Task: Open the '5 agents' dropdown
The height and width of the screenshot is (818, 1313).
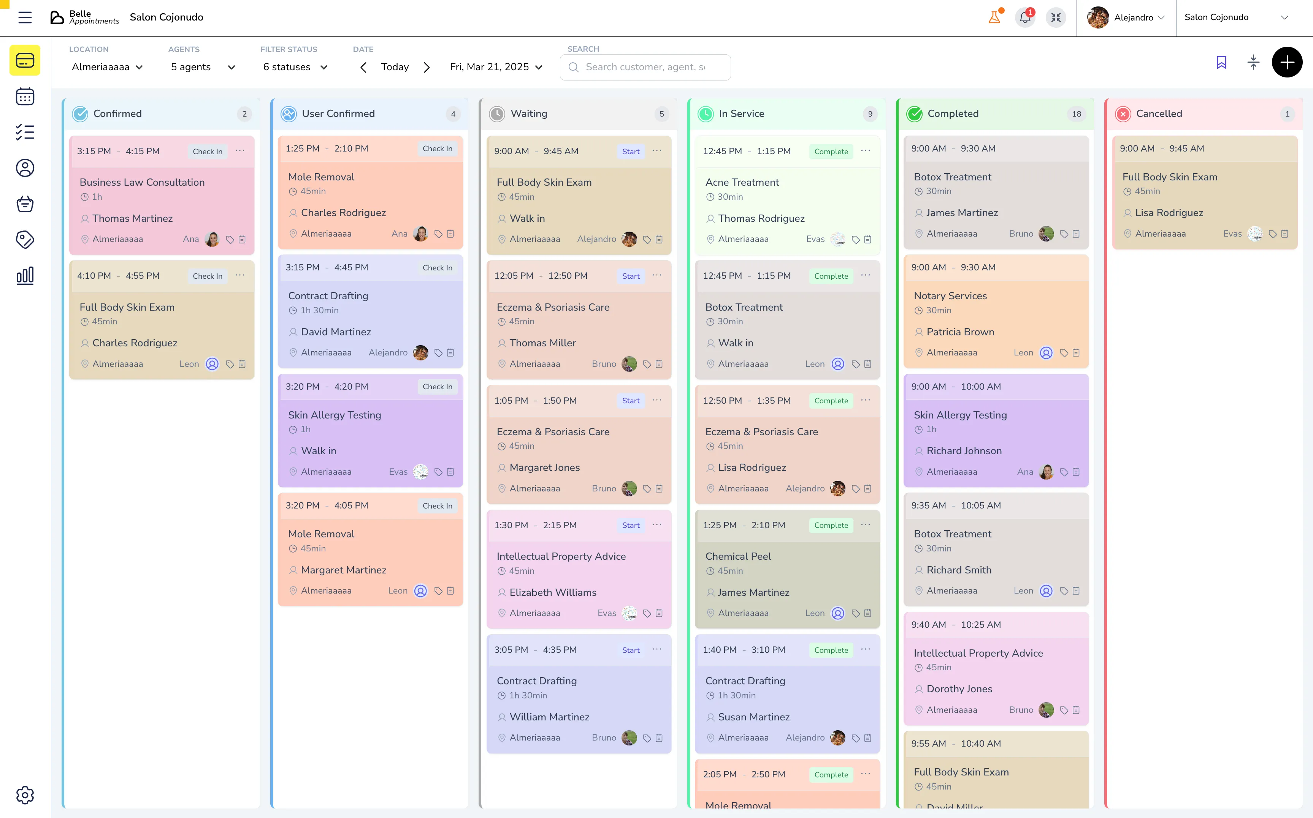Action: click(201, 67)
